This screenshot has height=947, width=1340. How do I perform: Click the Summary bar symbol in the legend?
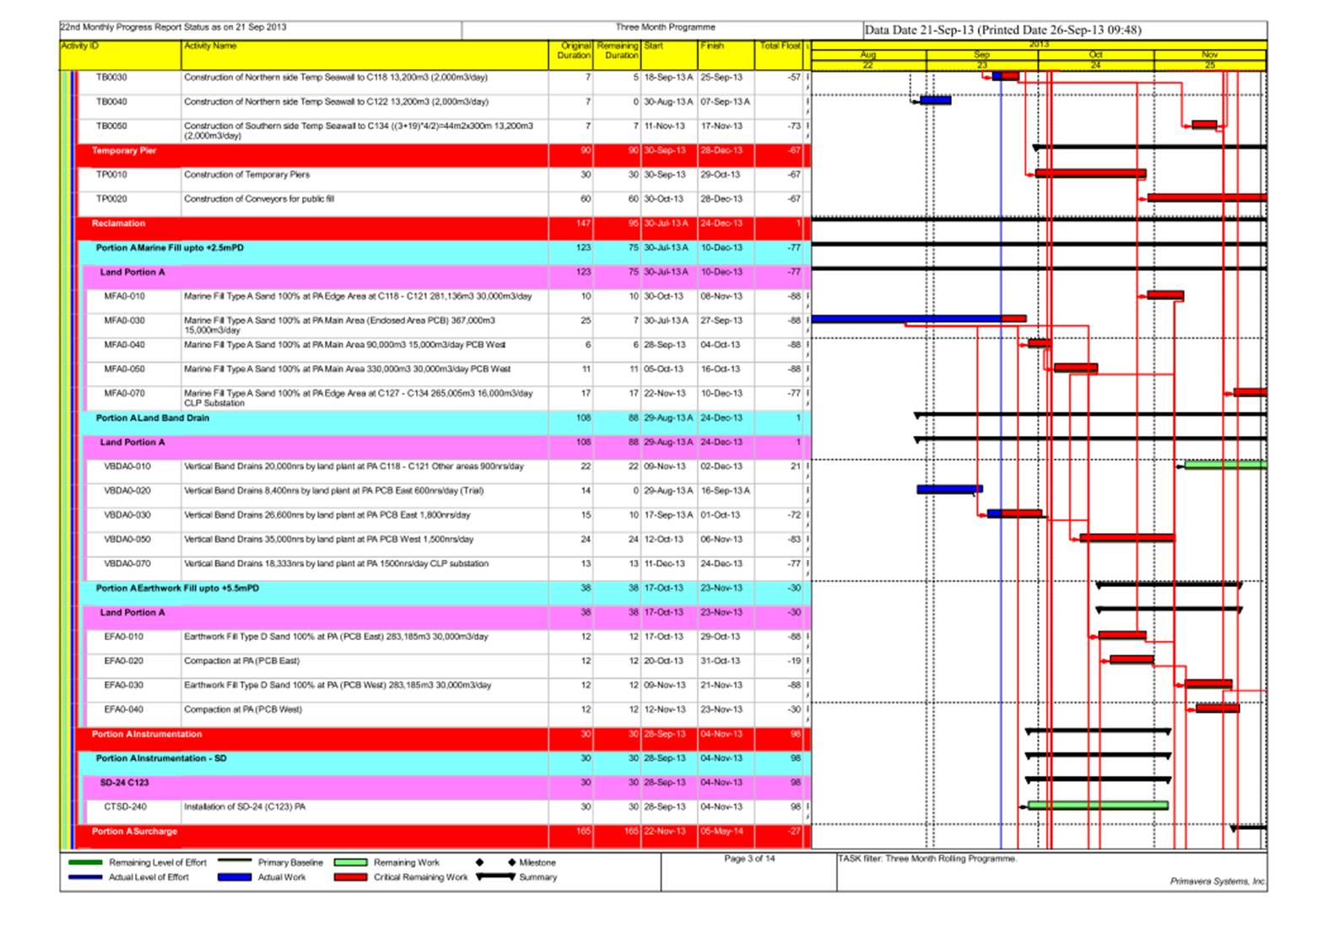coord(495,877)
